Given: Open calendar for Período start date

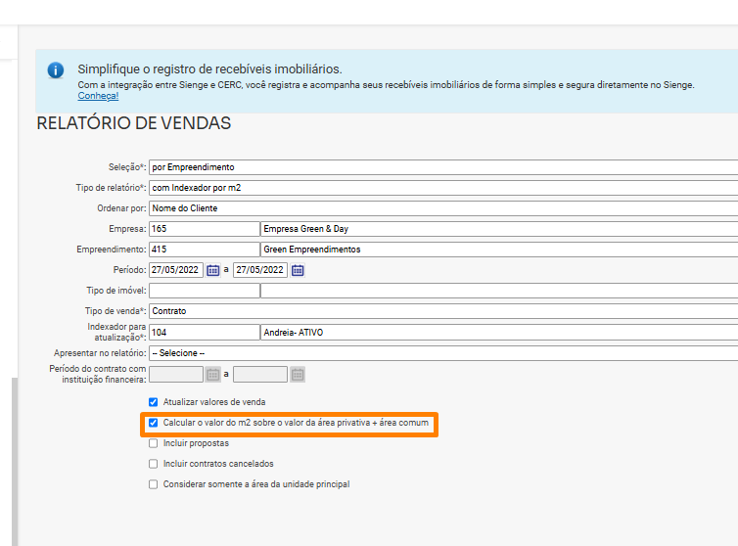Looking at the screenshot, I should point(213,270).
